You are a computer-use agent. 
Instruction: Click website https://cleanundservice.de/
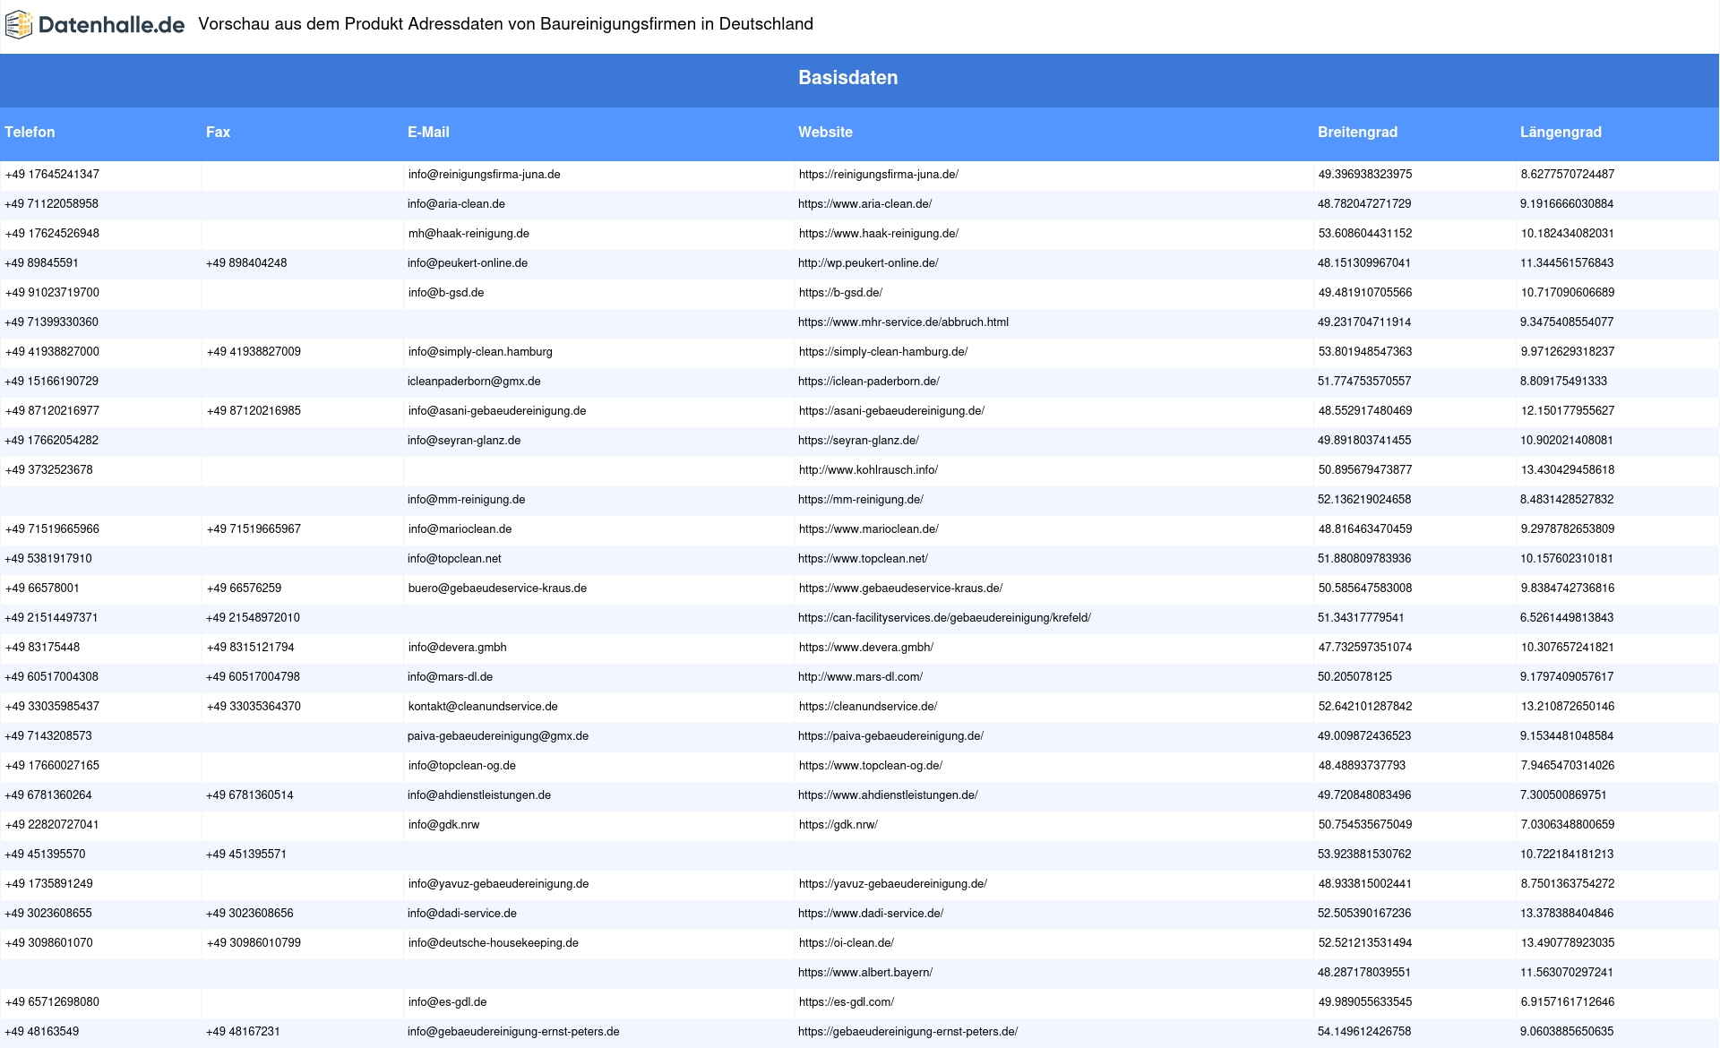(868, 707)
